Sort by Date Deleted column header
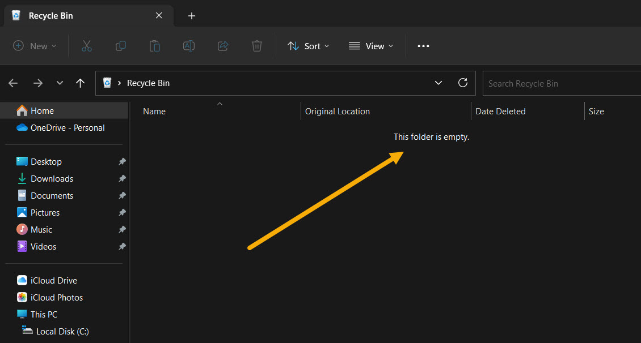Viewport: 641px width, 343px height. click(x=500, y=112)
